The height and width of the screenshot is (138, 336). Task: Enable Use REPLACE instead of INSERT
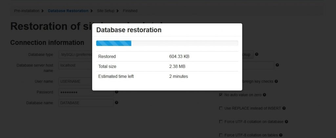[x=221, y=108]
